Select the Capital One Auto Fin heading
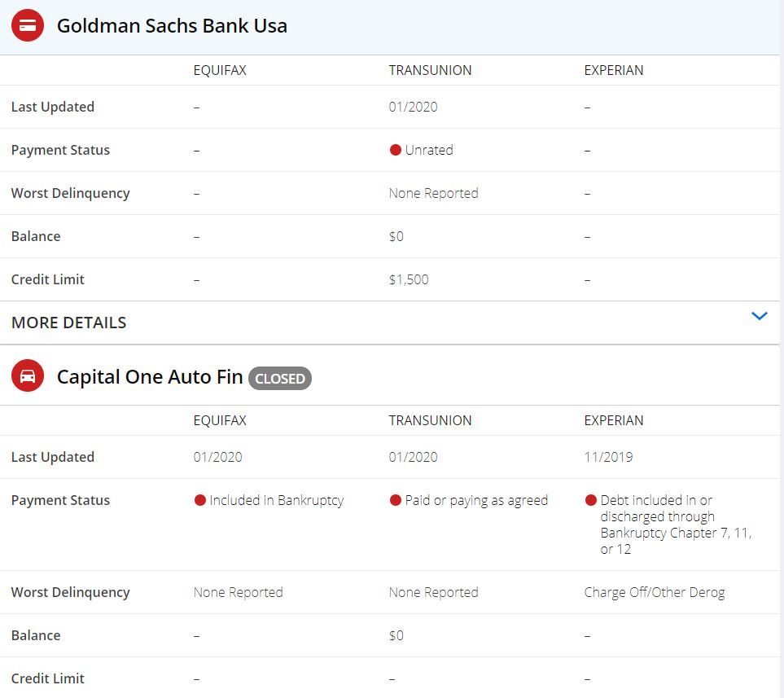 click(150, 377)
